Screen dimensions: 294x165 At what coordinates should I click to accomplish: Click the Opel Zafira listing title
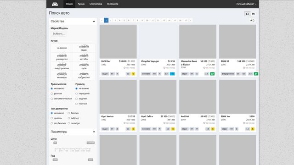(147, 116)
